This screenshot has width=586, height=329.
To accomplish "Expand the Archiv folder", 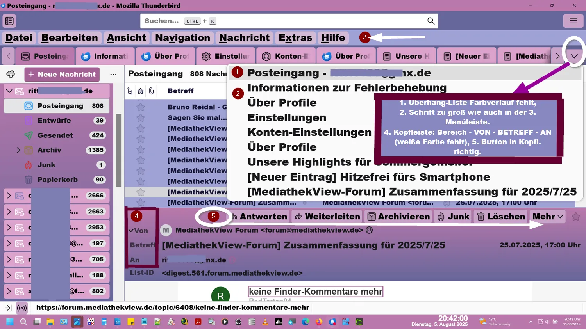I will [x=18, y=150].
